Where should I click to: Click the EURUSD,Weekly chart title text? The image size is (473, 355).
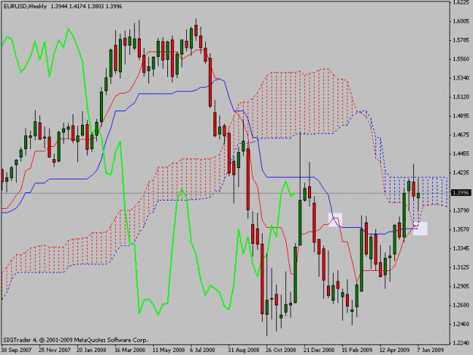pyautogui.click(x=25, y=6)
